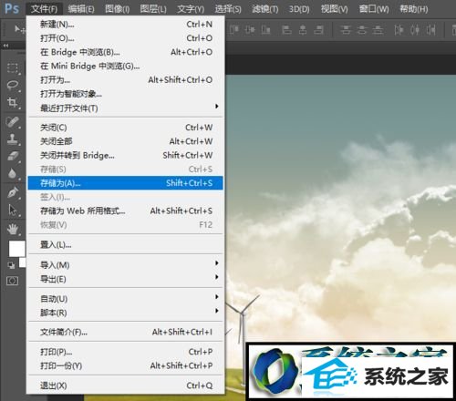Click align top edges icon in options bar

point(234,30)
